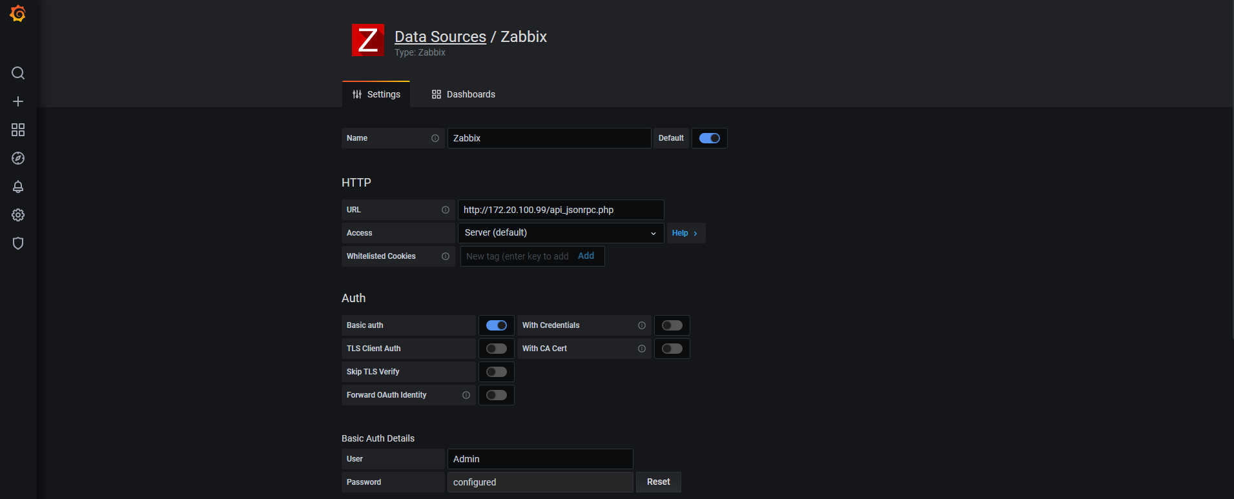Image resolution: width=1234 pixels, height=499 pixels.
Task: Click the Whitelisted Cookies label
Action: (381, 256)
